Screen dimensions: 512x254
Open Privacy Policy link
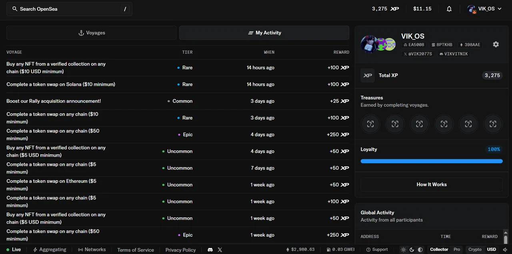(x=181, y=250)
